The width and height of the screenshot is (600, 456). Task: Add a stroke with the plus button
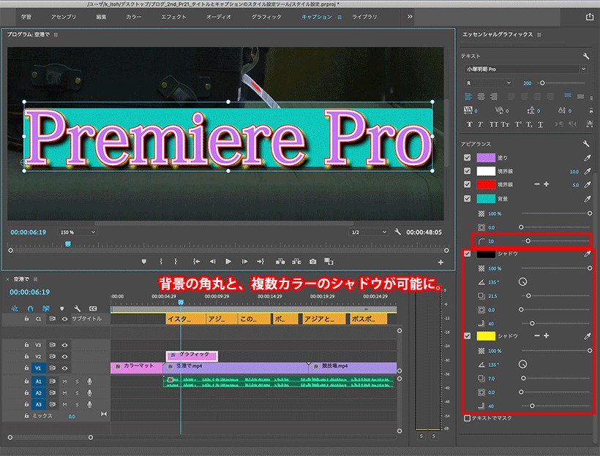pos(547,184)
